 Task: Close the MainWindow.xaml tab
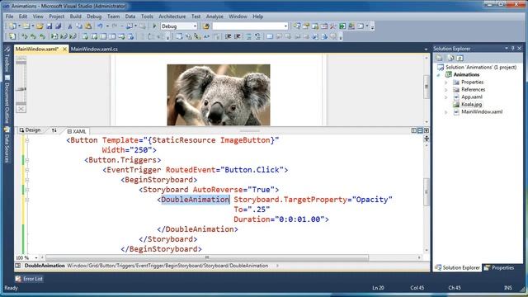coord(64,49)
